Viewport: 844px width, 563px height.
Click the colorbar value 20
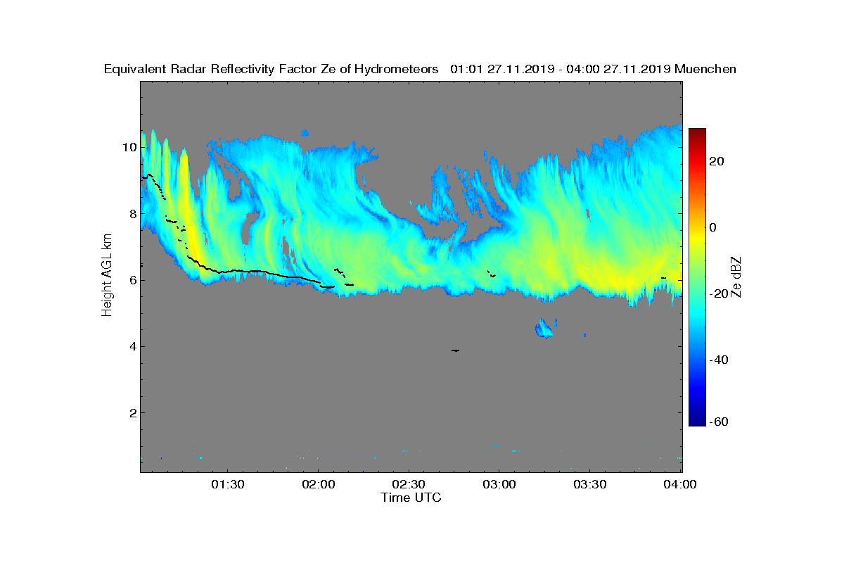click(x=717, y=161)
